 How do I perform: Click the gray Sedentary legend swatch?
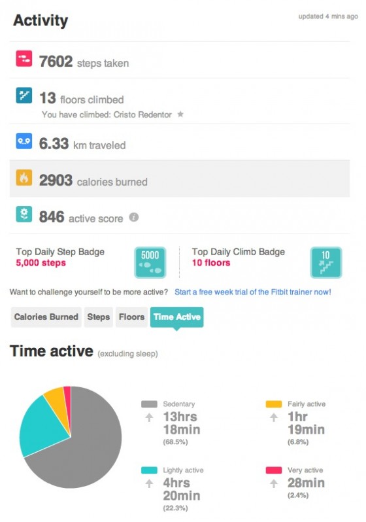coord(149,404)
